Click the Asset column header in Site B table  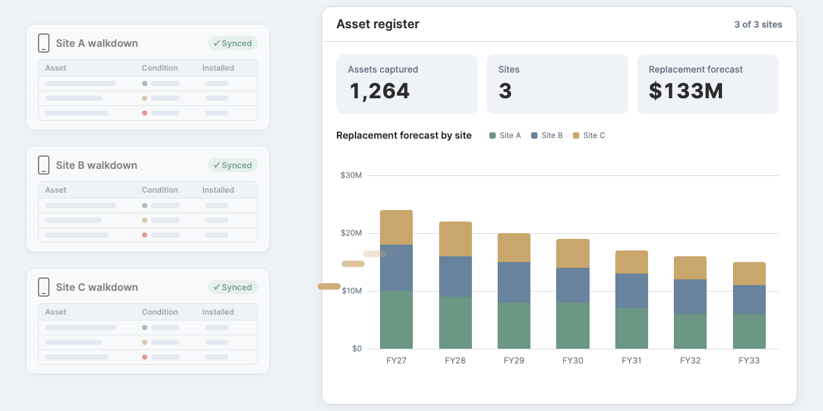[56, 190]
